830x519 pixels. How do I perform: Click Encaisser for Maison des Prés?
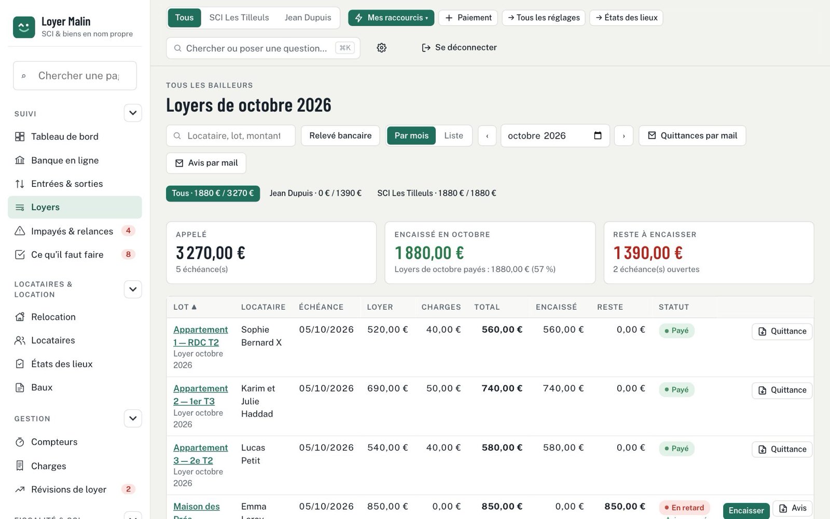coord(746,510)
